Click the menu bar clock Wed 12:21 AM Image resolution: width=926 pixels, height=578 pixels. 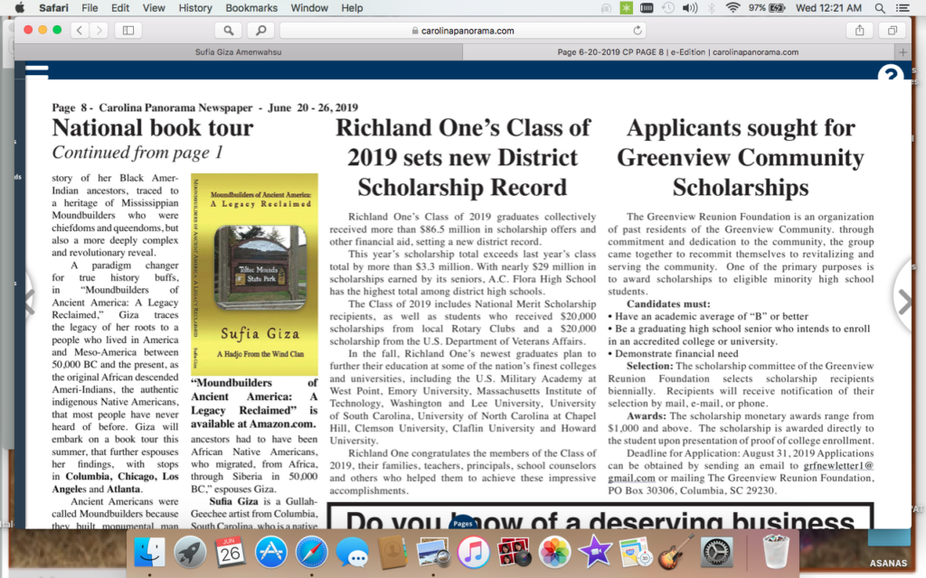[828, 8]
